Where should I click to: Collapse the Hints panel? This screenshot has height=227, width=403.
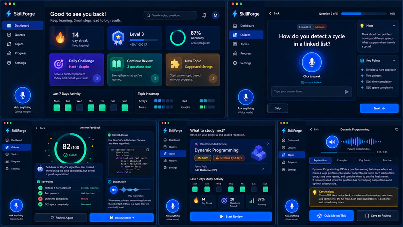pos(394,26)
